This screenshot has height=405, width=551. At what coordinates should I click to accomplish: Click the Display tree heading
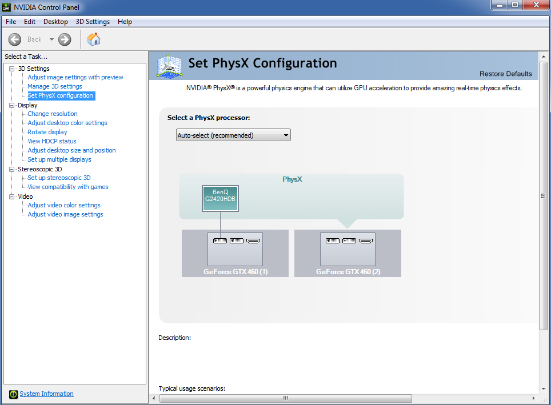tap(27, 105)
